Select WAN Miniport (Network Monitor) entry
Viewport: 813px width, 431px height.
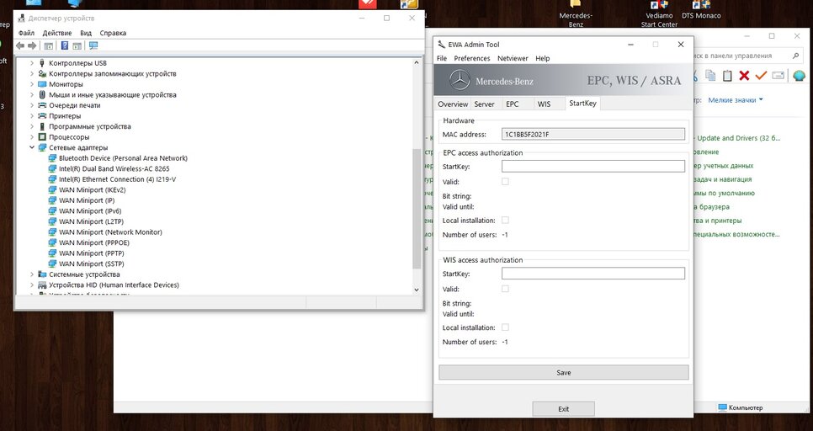click(x=110, y=232)
